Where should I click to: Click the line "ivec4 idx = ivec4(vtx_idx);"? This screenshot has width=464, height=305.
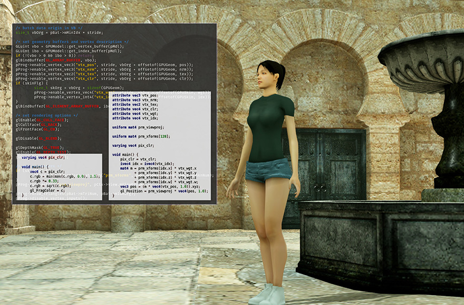click(x=147, y=164)
